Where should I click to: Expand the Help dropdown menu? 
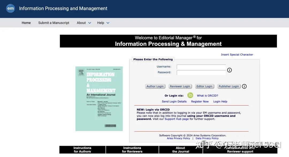(x=103, y=23)
